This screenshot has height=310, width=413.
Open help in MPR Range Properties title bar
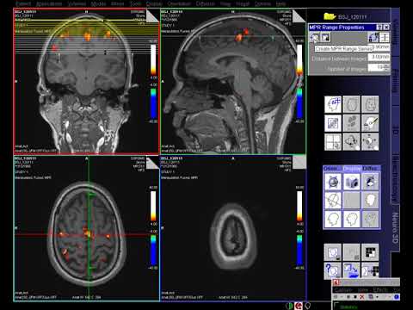pyautogui.click(x=379, y=28)
